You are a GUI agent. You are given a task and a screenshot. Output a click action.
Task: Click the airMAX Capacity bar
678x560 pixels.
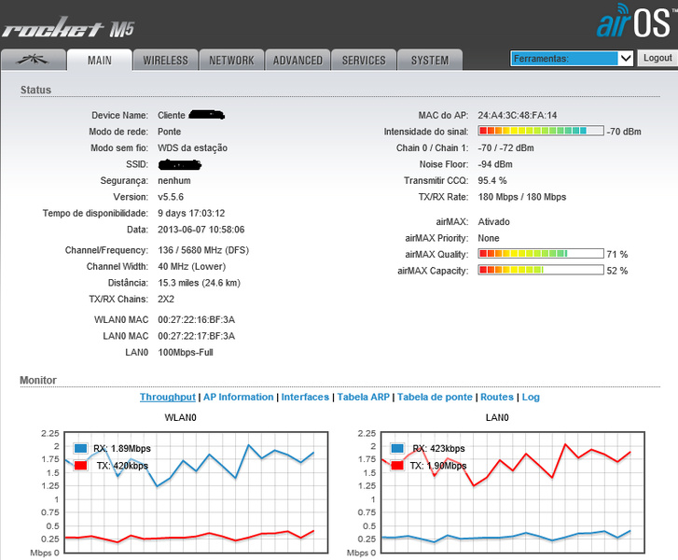click(x=541, y=270)
